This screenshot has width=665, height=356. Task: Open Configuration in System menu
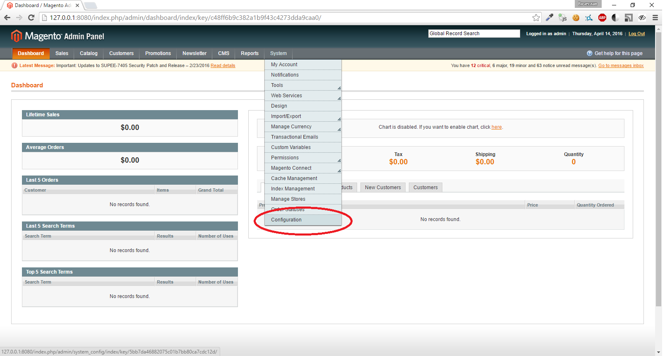coord(303,220)
